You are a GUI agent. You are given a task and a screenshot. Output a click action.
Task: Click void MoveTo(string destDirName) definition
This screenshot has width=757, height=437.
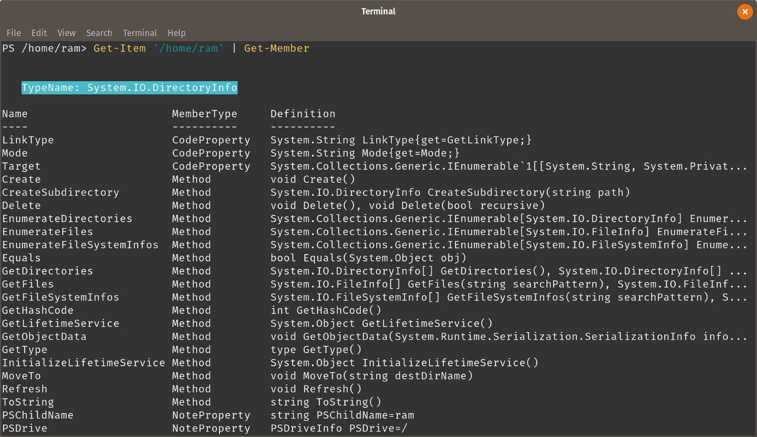[x=372, y=376]
